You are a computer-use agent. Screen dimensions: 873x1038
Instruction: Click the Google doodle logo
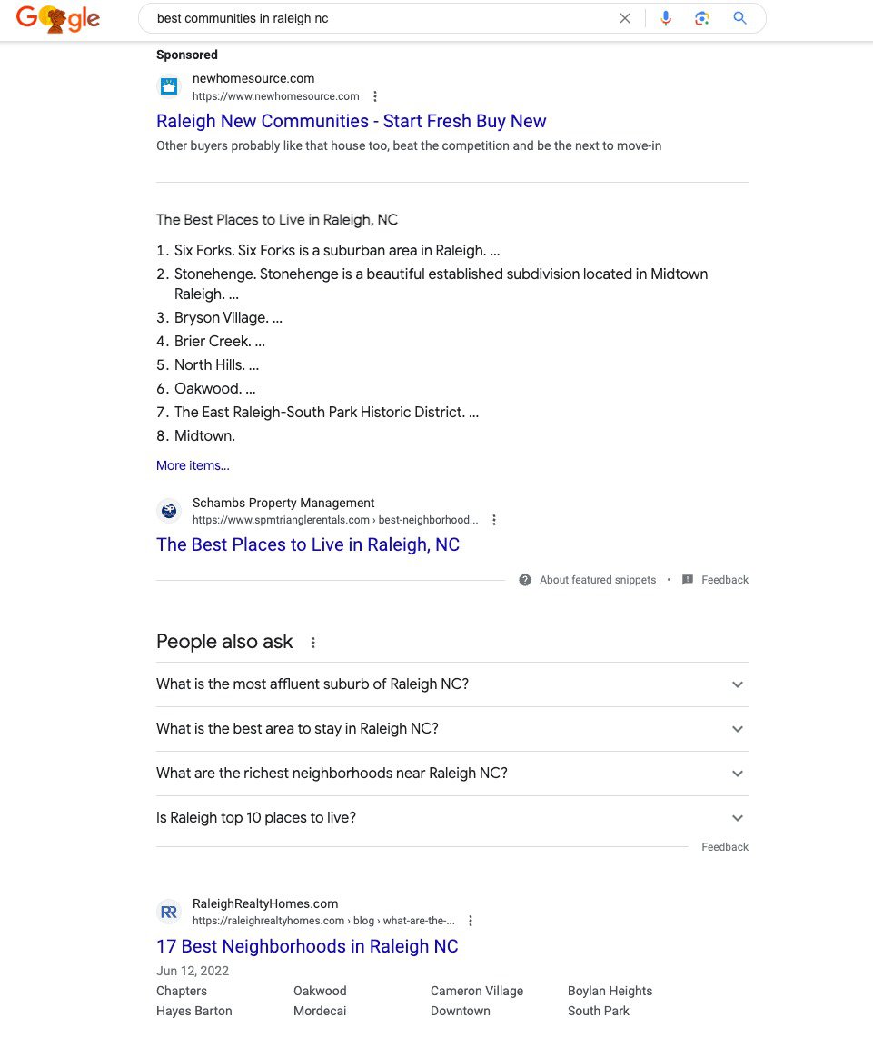(x=57, y=18)
